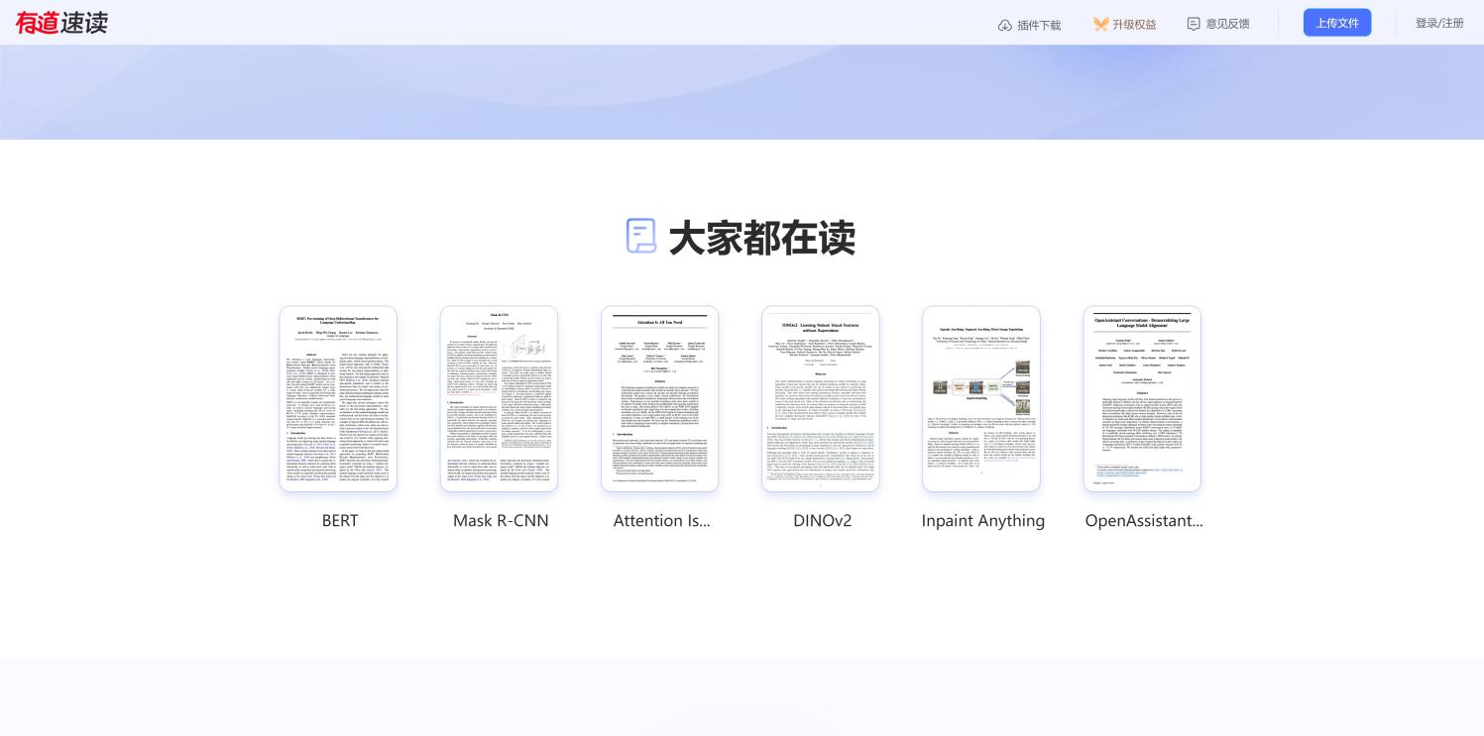Click the 上传文件 upload button
The height and width of the screenshot is (736, 1484).
(x=1337, y=23)
